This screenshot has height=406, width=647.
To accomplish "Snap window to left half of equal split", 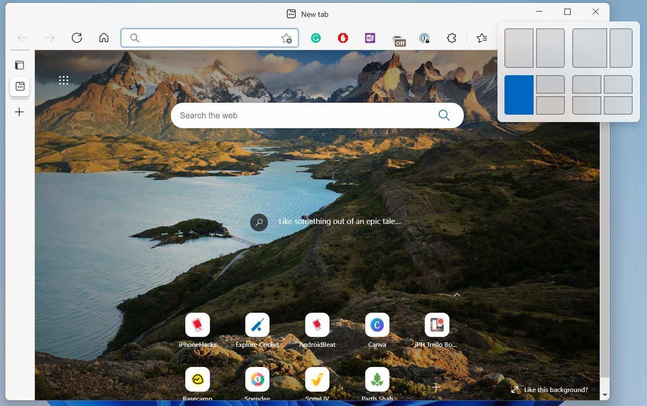I will point(519,48).
